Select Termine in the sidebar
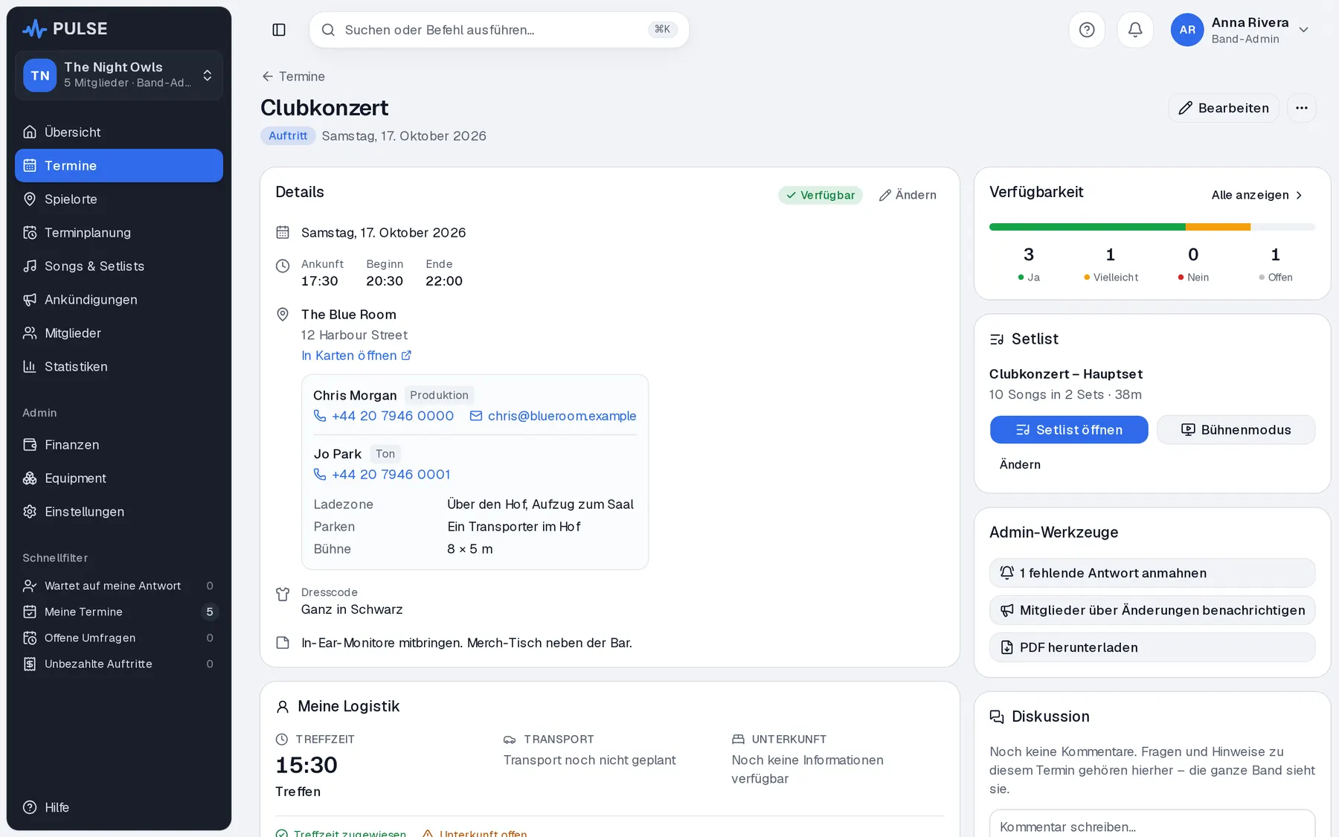1339x837 pixels. (x=119, y=165)
